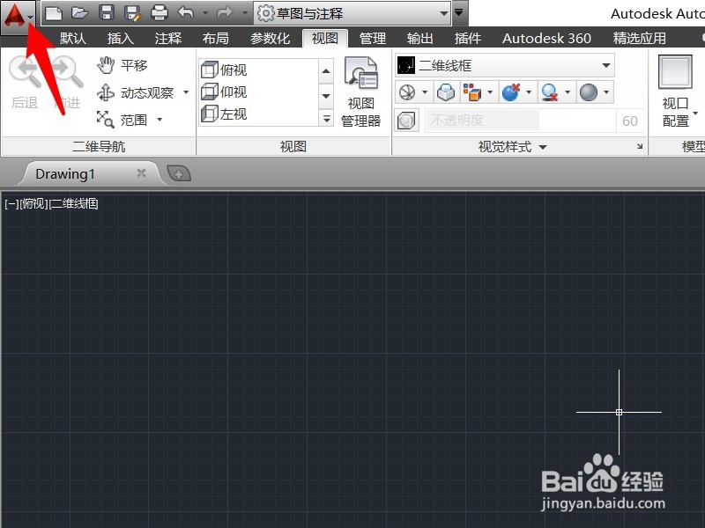
Task: Open the workspace dropdown 草图与注释
Action: click(352, 13)
